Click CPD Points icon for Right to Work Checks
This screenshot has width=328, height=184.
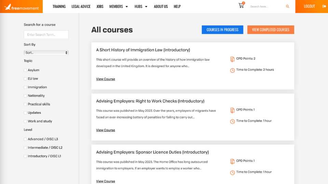[x=232, y=110]
